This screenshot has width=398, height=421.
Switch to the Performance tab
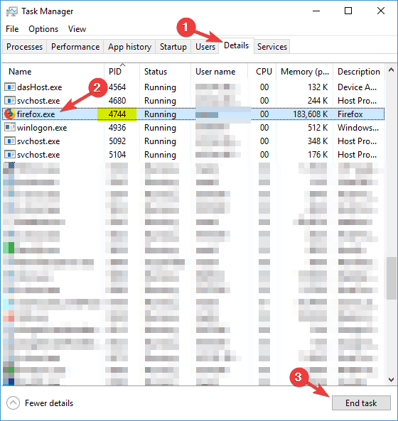(75, 47)
